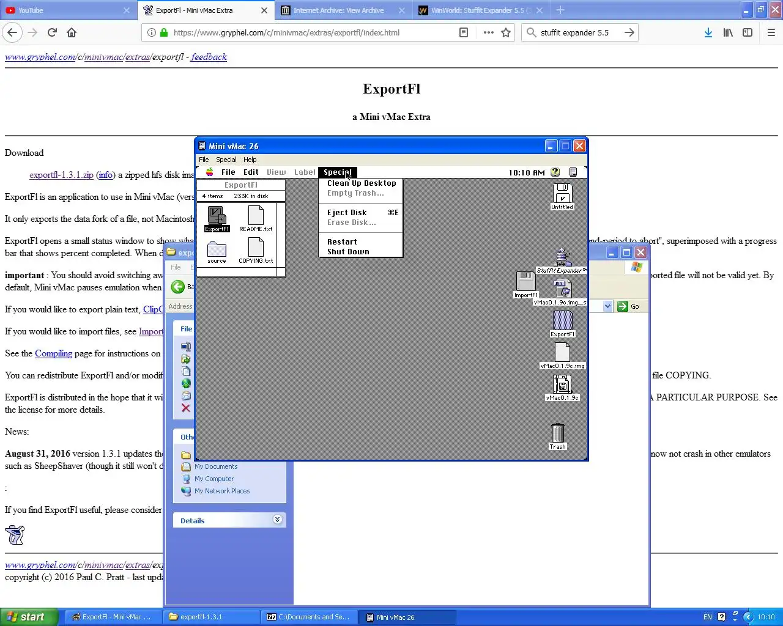Switch to Internet Archive tab
The height and width of the screenshot is (626, 783).
pyautogui.click(x=344, y=10)
